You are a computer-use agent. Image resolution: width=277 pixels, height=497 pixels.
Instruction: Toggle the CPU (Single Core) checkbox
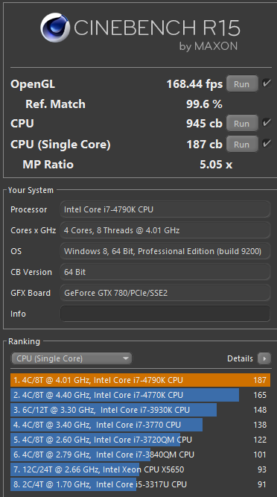tap(267, 144)
